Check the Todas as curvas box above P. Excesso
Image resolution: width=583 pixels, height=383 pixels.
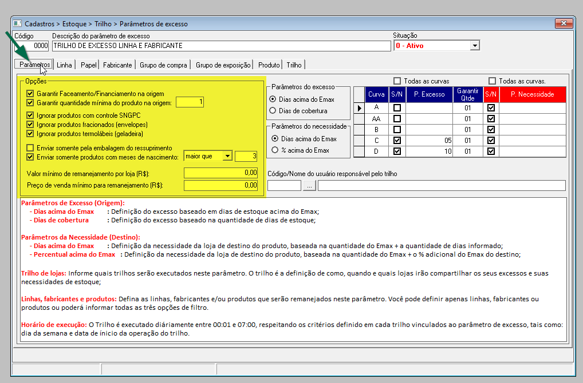[397, 81]
